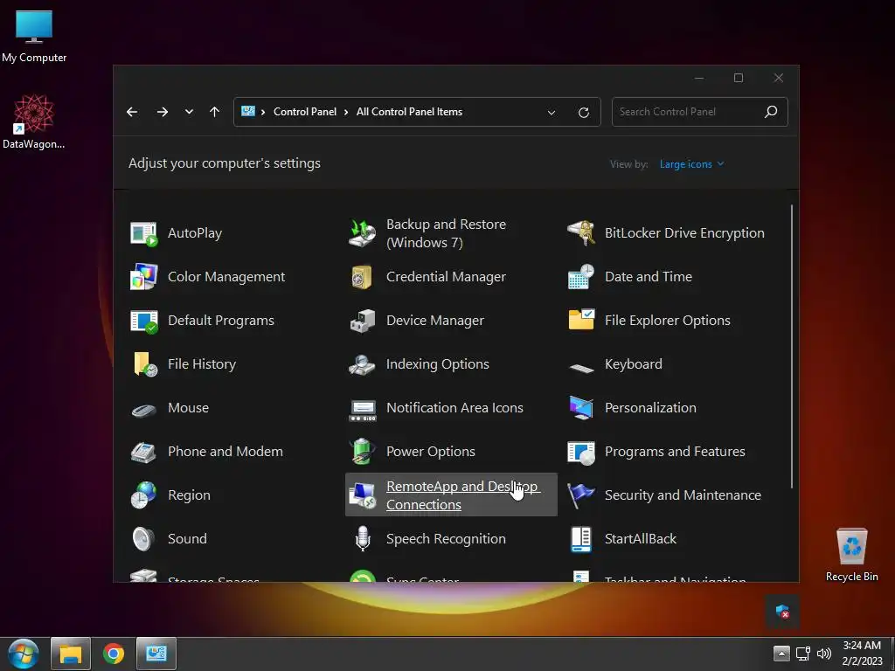This screenshot has width=895, height=671.
Task: Click the security shield notification icon
Action: (x=782, y=612)
